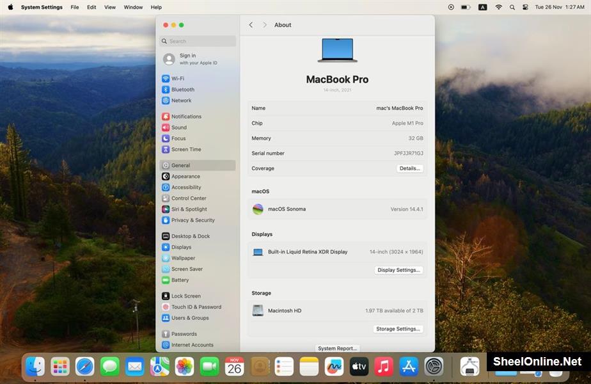This screenshot has height=384, width=591.
Task: Open the Apple menu
Action: [10, 7]
